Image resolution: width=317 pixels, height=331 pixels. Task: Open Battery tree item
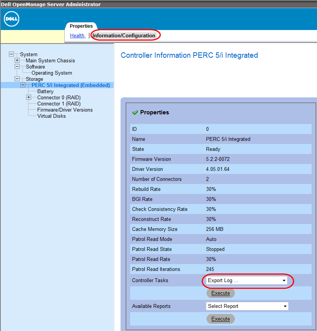(x=45, y=91)
